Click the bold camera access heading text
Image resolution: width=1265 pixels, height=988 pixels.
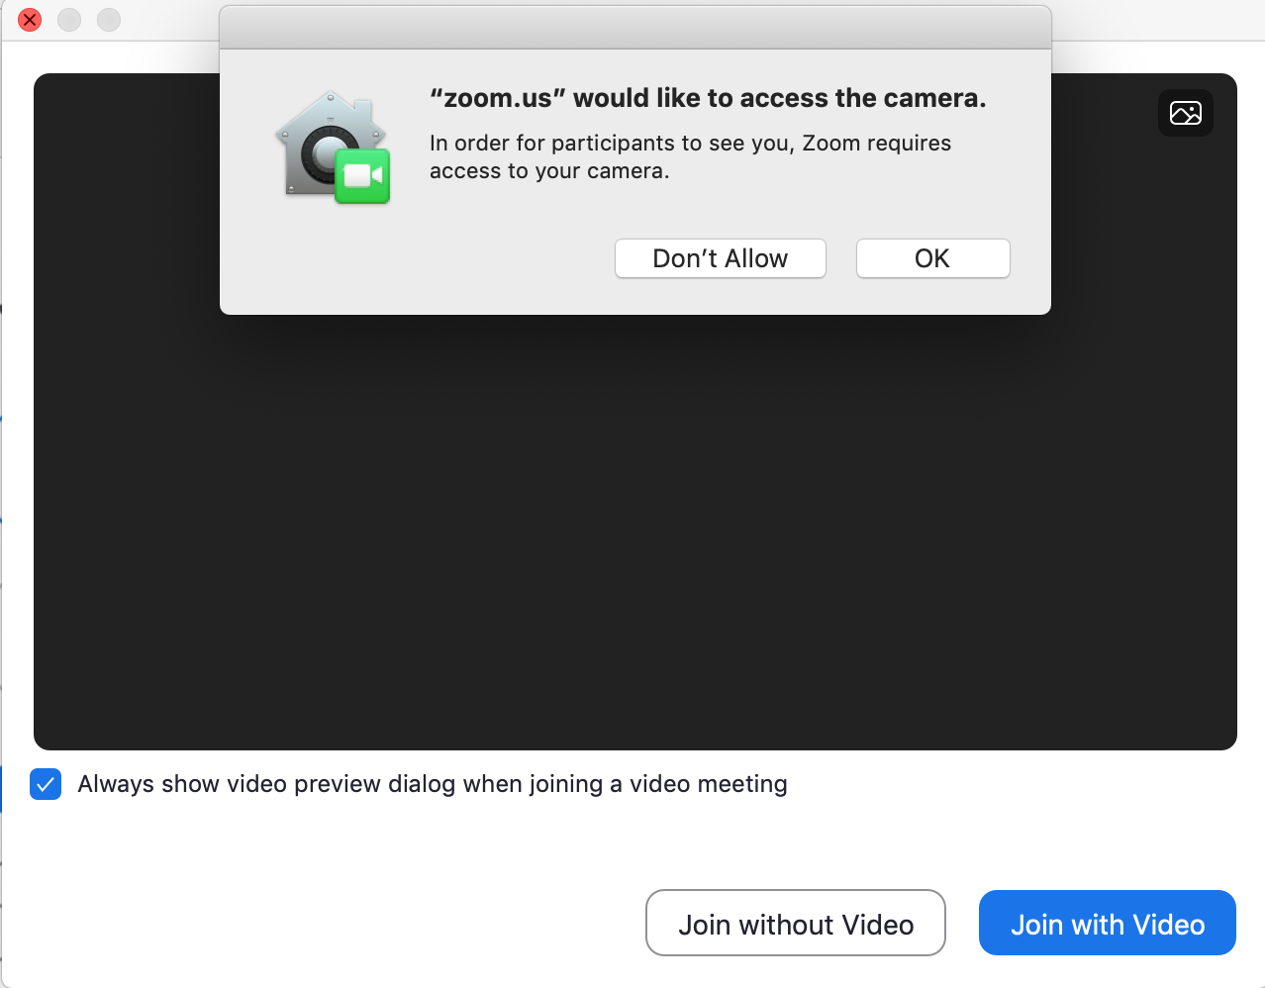click(708, 98)
